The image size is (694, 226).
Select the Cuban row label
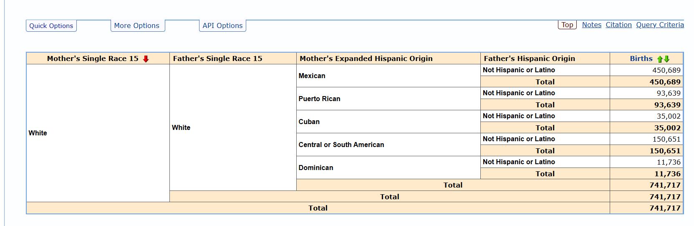click(x=309, y=122)
